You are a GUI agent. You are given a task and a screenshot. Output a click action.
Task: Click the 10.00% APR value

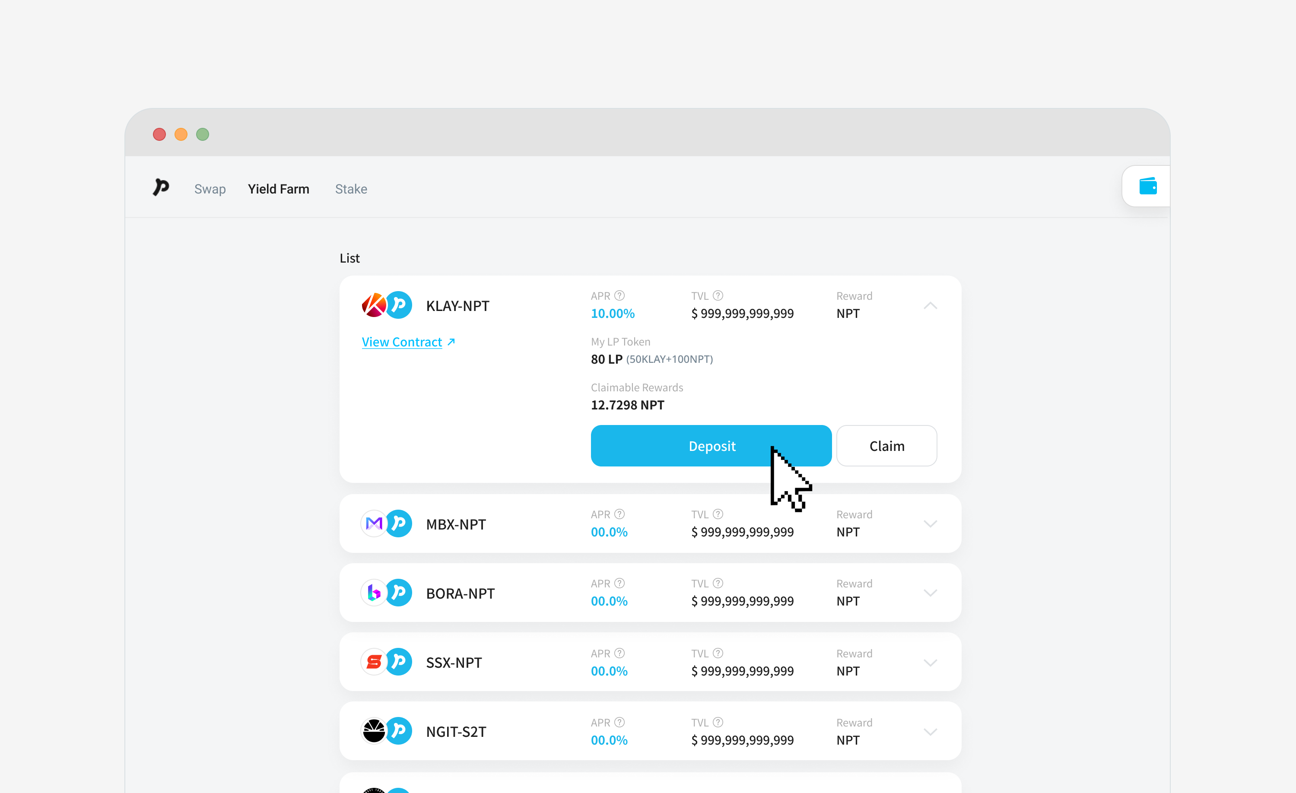point(613,314)
